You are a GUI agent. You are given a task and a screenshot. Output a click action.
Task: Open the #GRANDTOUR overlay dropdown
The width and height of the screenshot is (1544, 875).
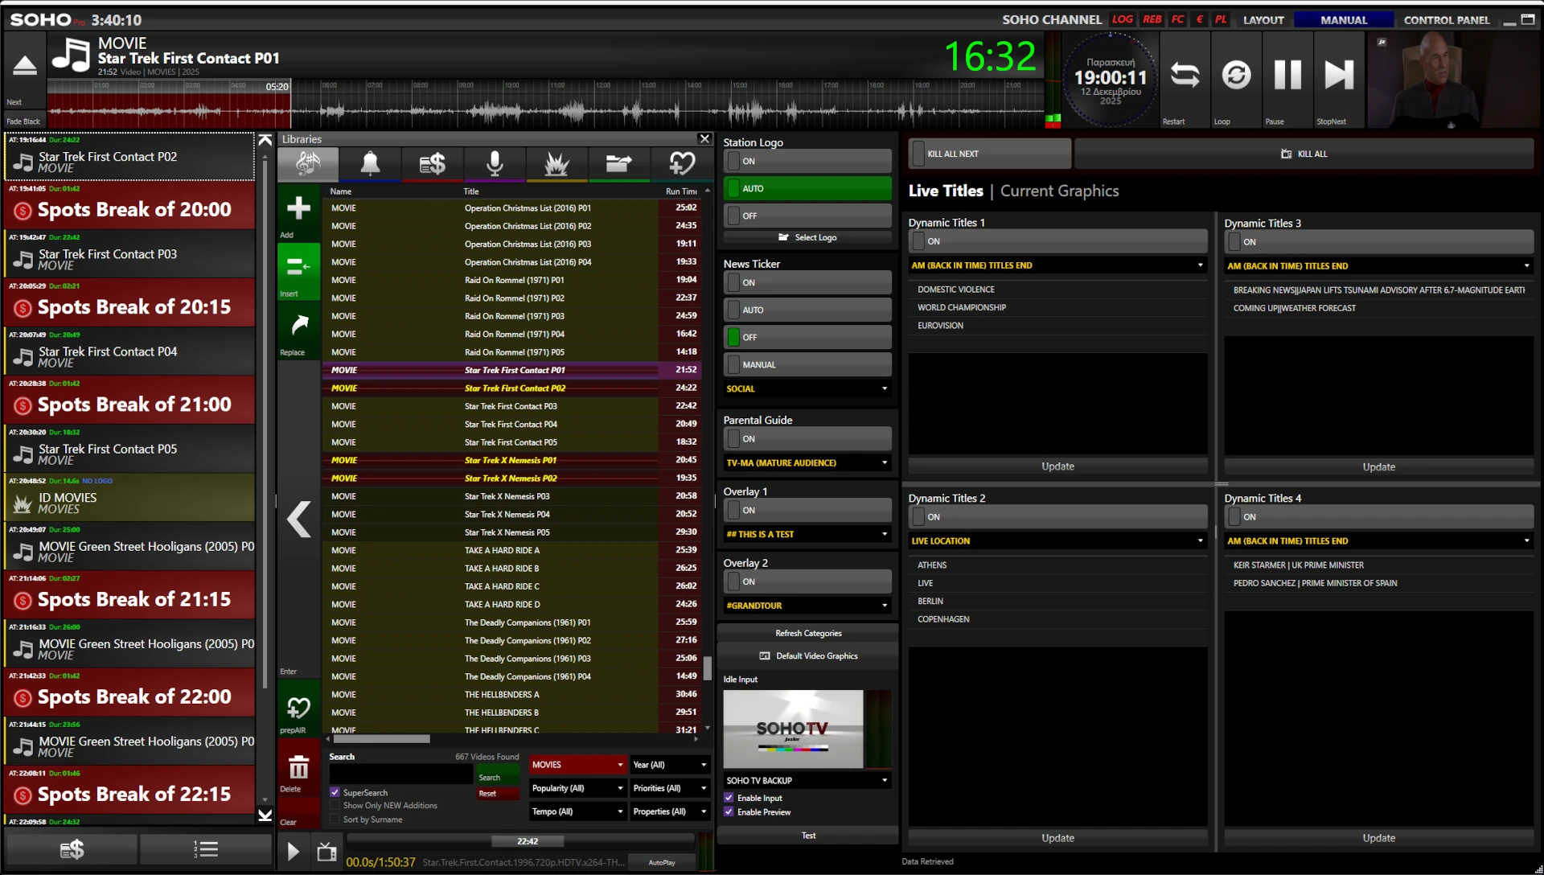(x=807, y=606)
